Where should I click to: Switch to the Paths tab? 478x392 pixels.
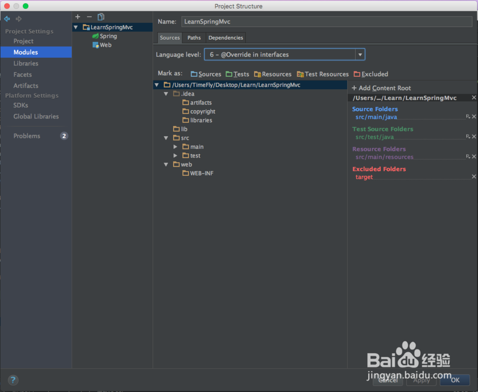coord(194,38)
